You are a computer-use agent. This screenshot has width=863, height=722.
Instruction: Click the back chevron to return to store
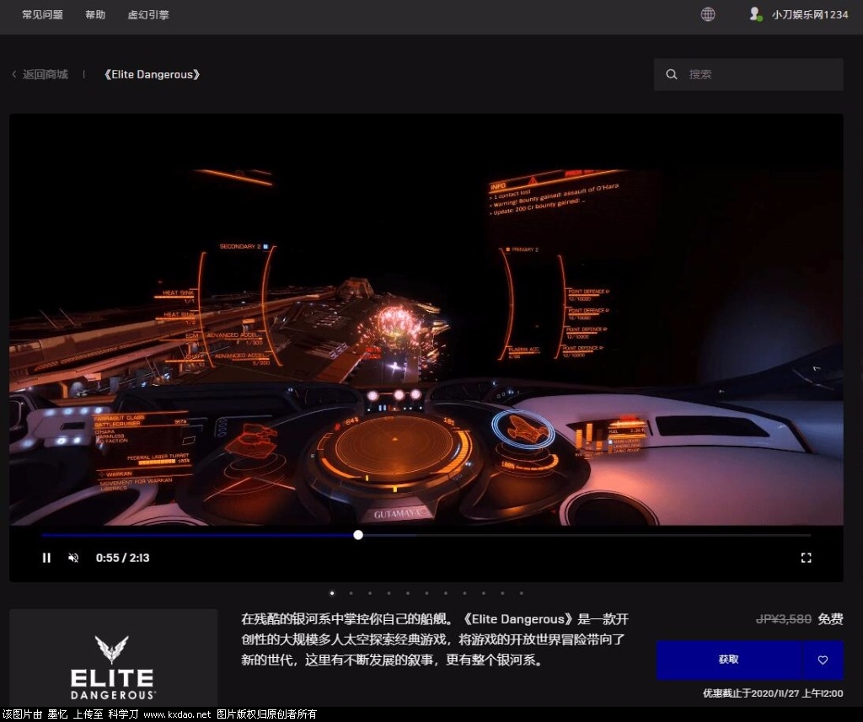[x=14, y=74]
